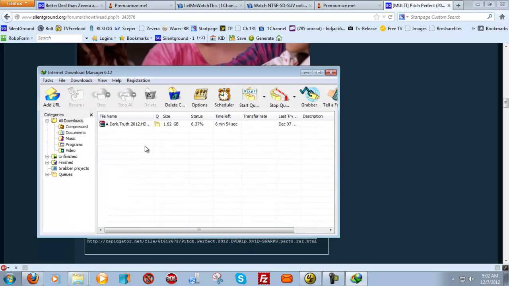This screenshot has width=509, height=286.
Task: Open the IDM Help menu
Action: point(117,80)
